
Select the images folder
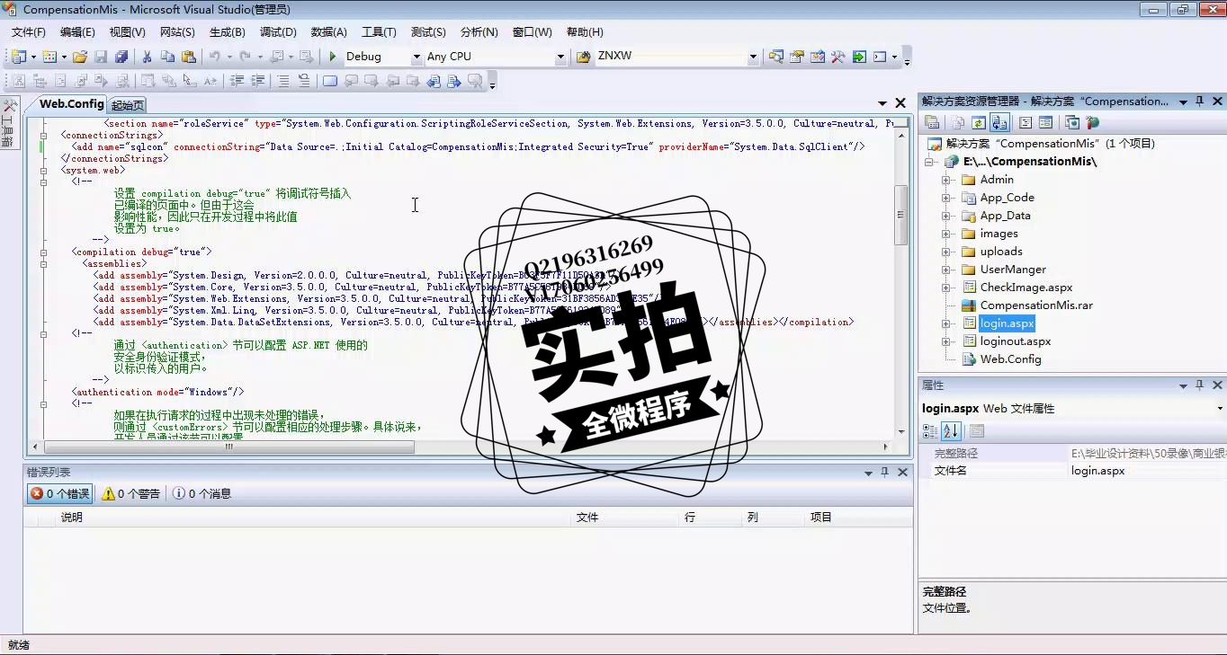pyautogui.click(x=999, y=234)
